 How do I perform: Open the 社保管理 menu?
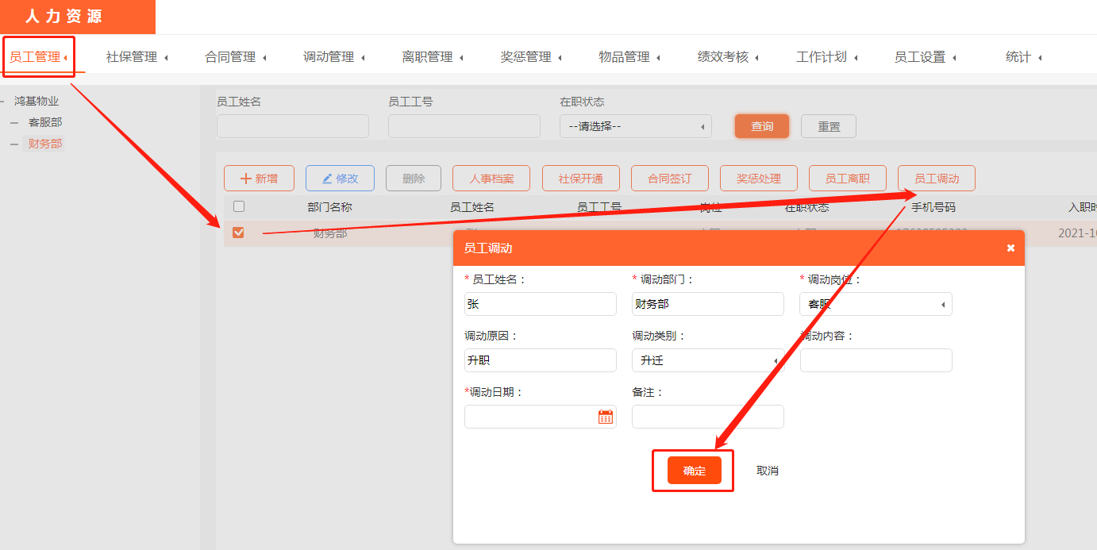tap(136, 57)
